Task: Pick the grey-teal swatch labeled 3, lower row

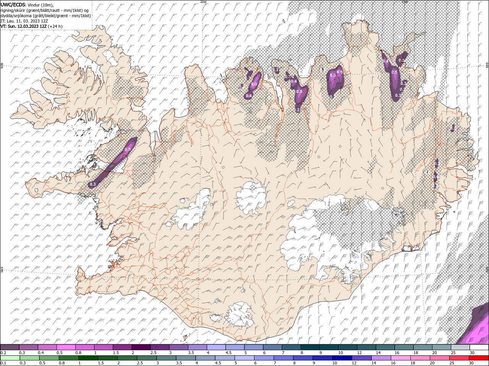Action: coord(166,358)
